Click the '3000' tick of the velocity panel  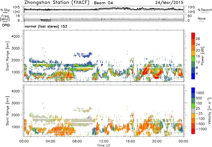coord(15,103)
